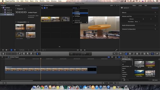Open the Trim menu
The image size is (160, 90).
pyautogui.click(x=27, y=1)
